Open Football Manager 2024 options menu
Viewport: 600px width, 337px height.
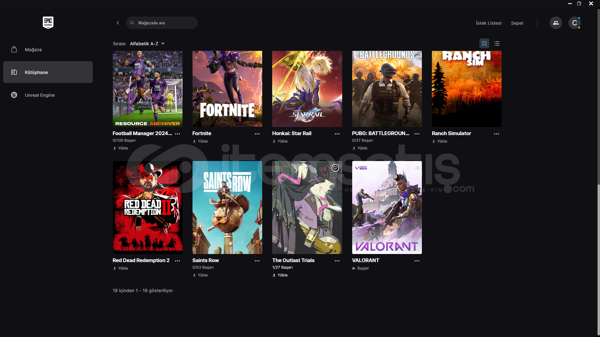pos(177,134)
